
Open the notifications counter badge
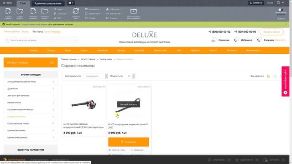tap(71, 3)
